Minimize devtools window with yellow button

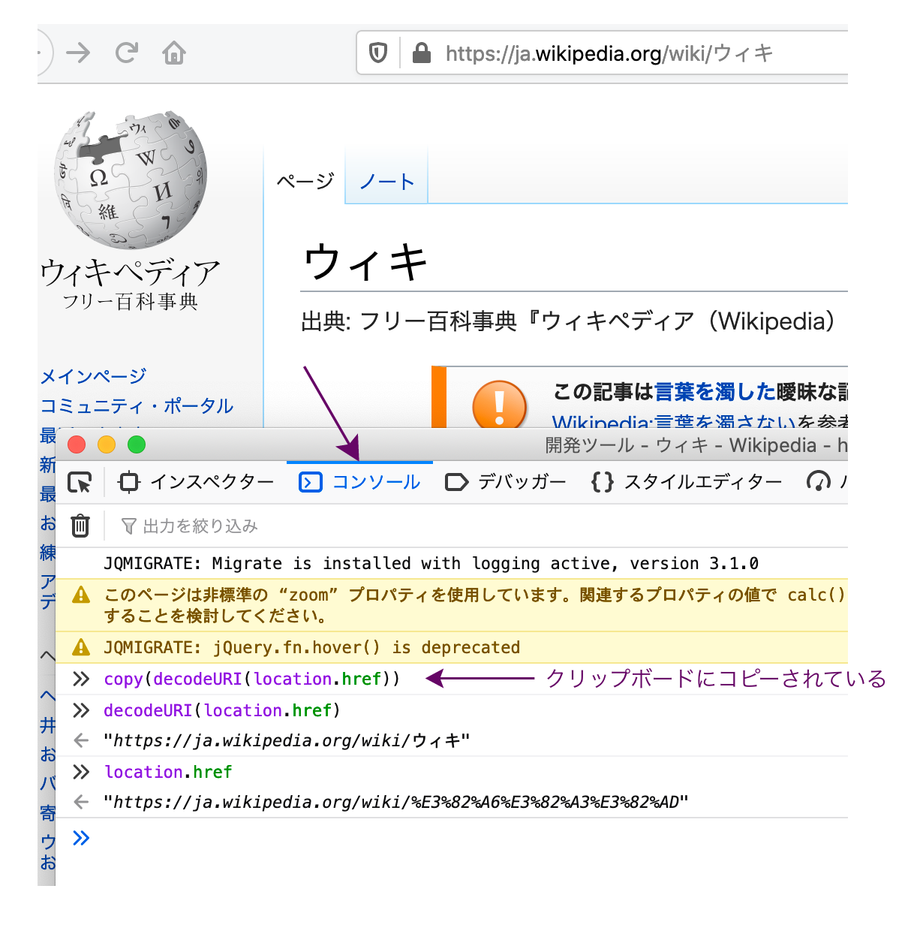(x=107, y=444)
